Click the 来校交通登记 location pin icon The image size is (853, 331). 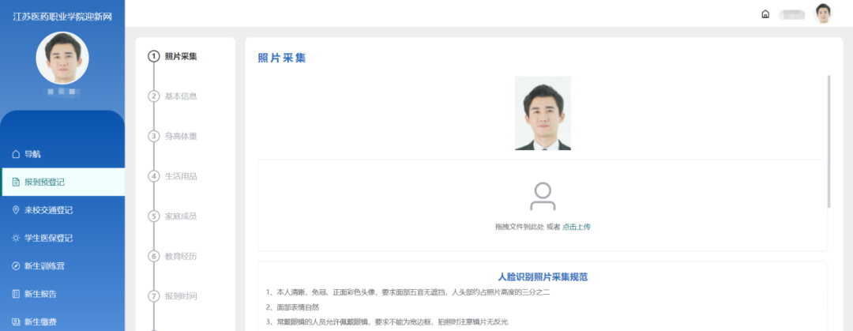click(16, 210)
